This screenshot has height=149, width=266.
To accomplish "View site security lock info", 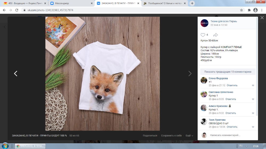I will click(x=24, y=10).
